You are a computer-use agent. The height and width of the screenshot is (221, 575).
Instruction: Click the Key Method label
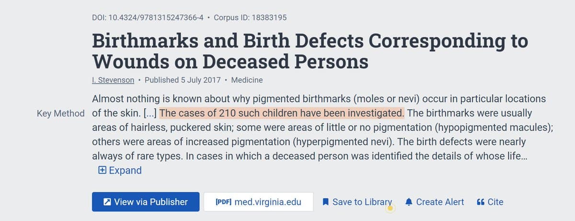(x=61, y=114)
